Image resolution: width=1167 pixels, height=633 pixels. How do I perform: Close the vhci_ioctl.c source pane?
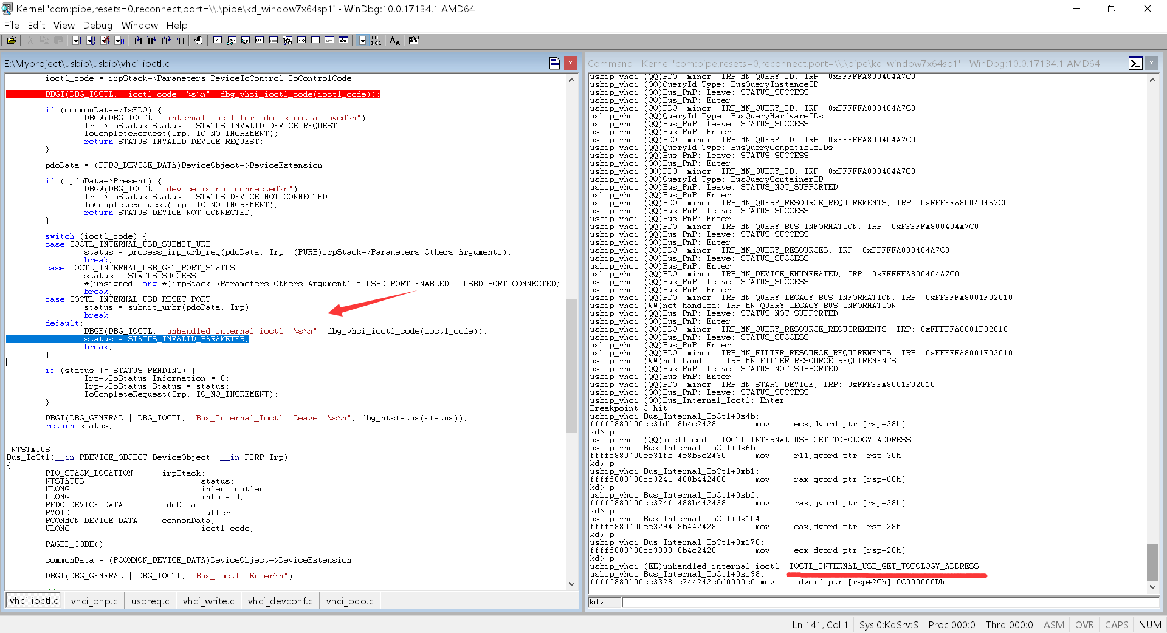(570, 63)
